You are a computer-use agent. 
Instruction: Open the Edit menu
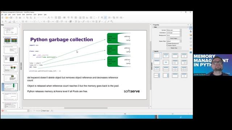[6, 14]
